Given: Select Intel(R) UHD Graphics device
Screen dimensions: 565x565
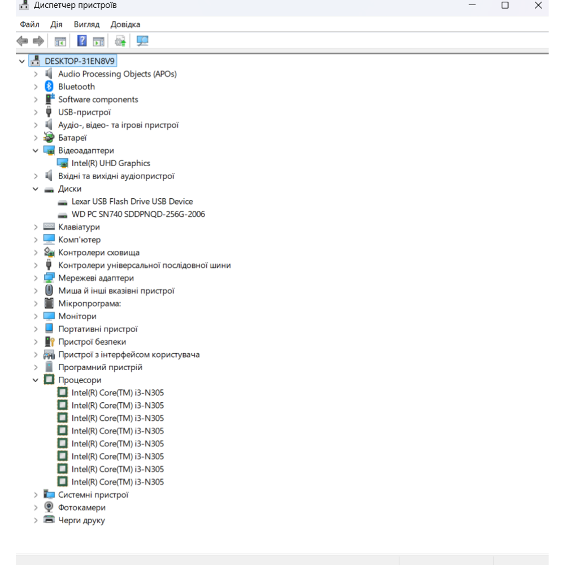Looking at the screenshot, I should 111,163.
